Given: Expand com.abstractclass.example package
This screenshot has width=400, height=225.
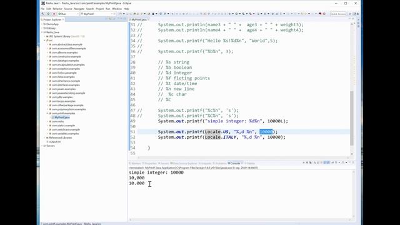Looking at the screenshot, I should [x=47, y=44].
